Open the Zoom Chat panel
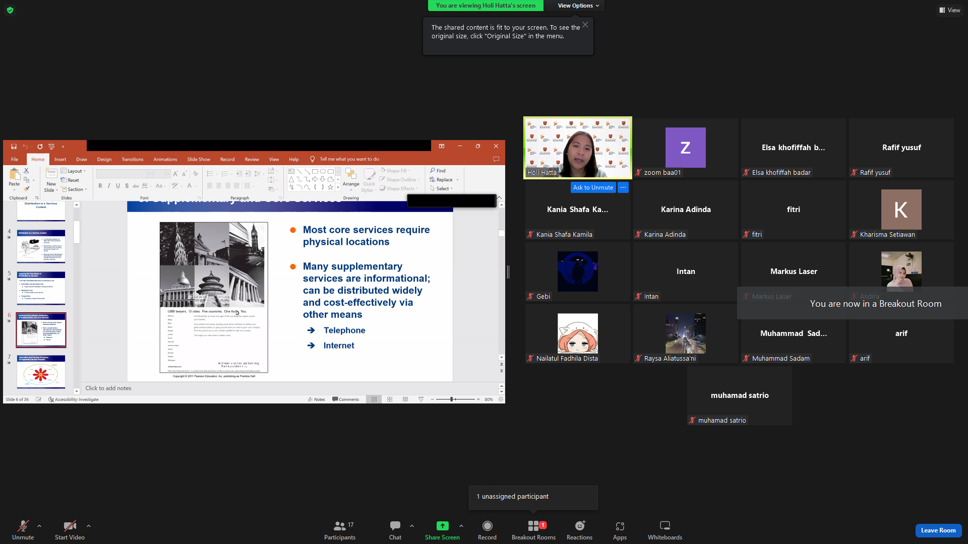The image size is (968, 544). point(395,530)
